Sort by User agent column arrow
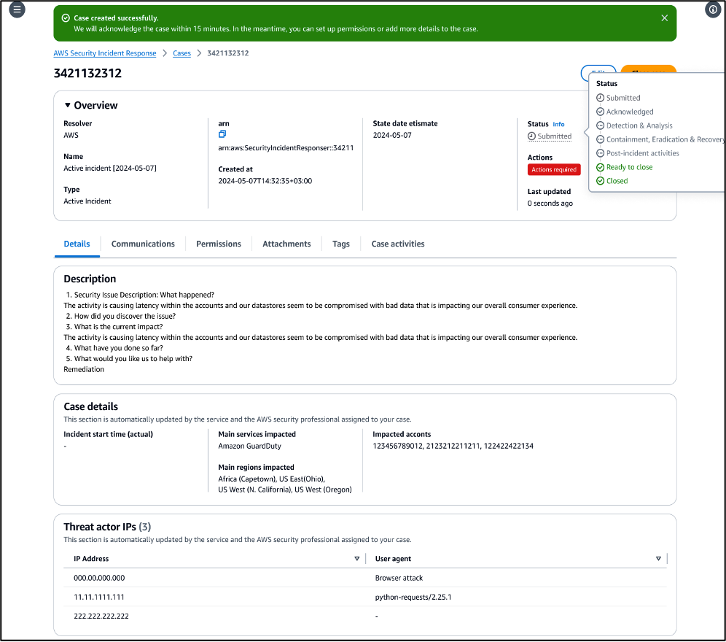 (658, 559)
